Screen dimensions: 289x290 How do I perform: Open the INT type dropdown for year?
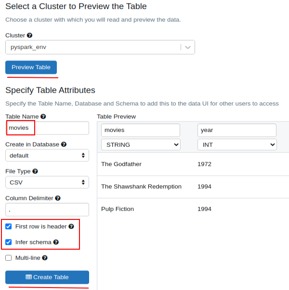click(237, 144)
